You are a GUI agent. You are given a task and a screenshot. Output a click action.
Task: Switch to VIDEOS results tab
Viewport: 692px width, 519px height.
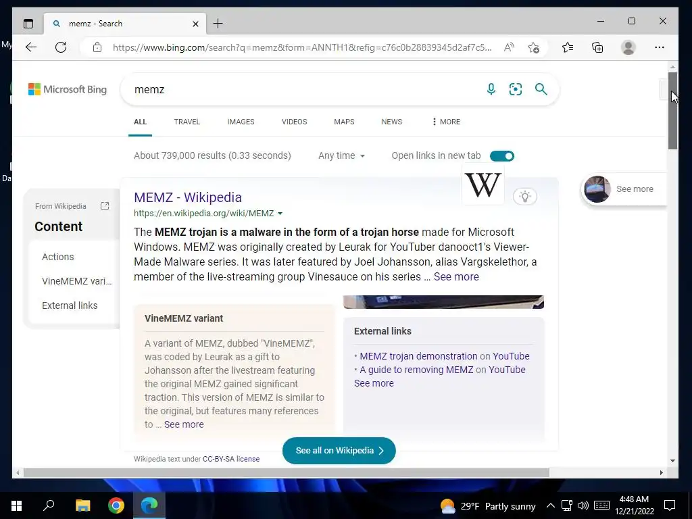pos(295,122)
